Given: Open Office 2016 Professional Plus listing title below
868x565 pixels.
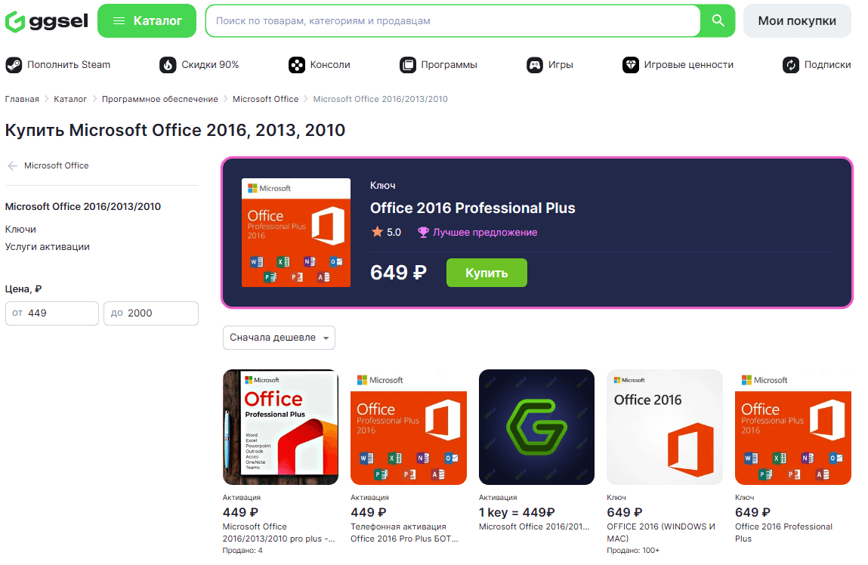Looking at the screenshot, I should (784, 533).
